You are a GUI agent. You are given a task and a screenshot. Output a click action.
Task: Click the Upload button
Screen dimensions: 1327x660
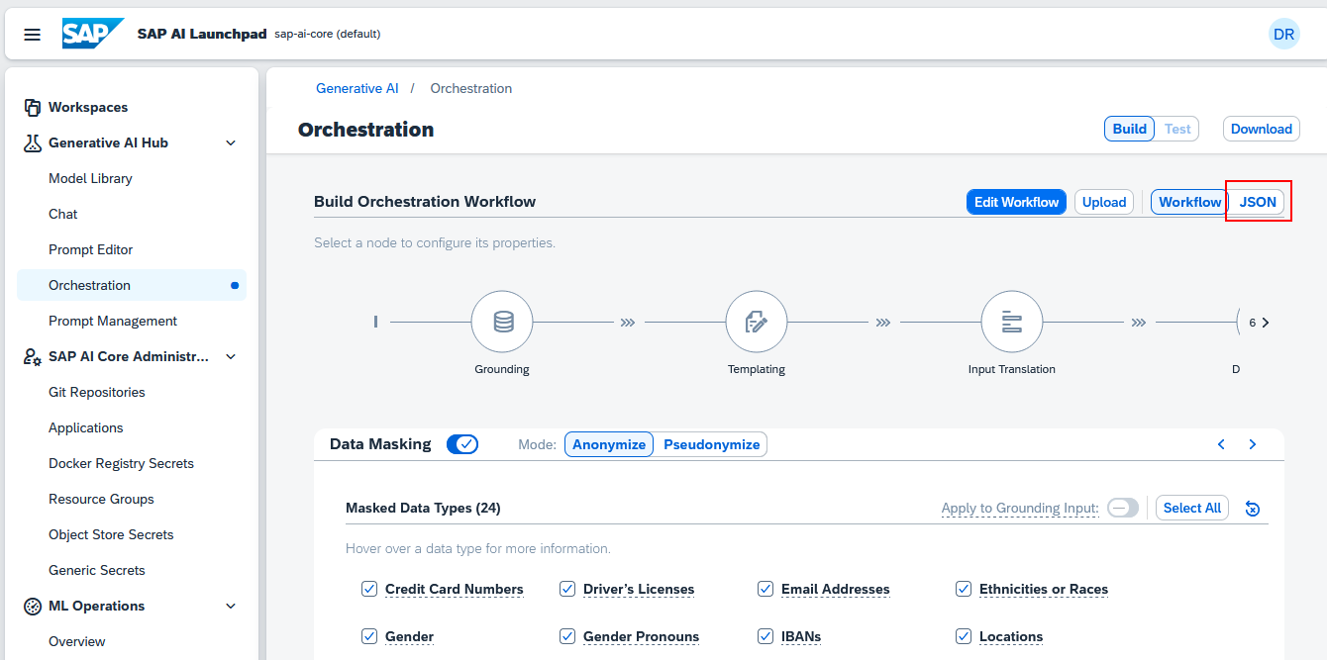pyautogui.click(x=1103, y=202)
